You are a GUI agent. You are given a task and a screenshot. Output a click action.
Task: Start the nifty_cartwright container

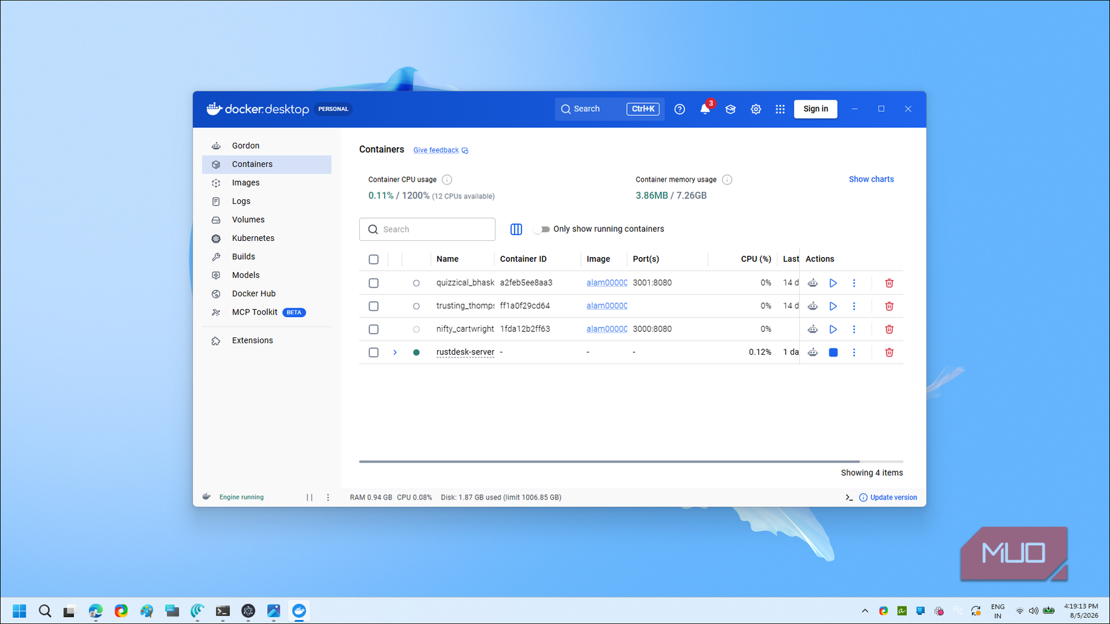click(x=833, y=329)
